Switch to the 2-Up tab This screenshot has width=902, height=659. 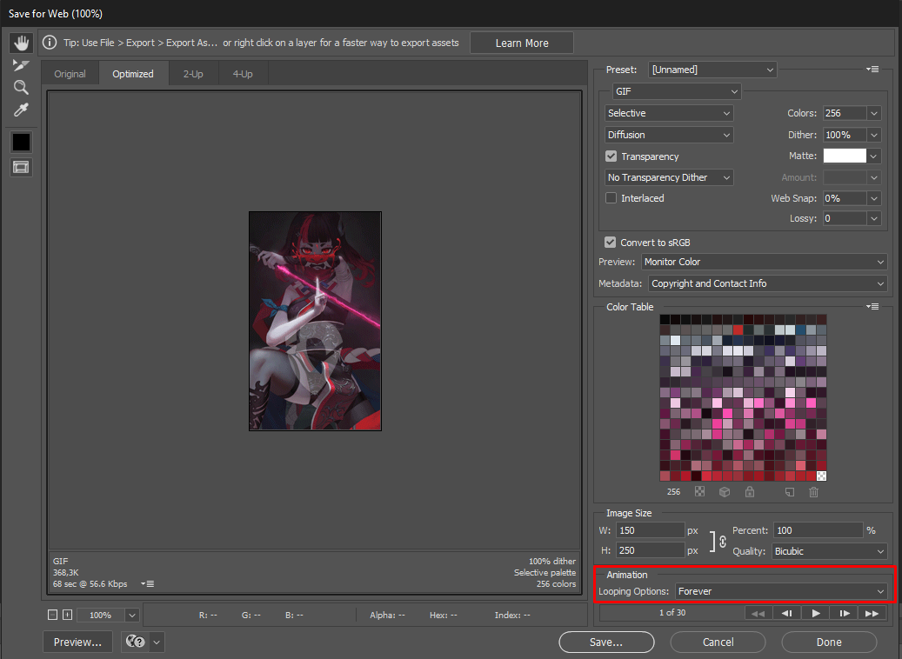(x=193, y=74)
